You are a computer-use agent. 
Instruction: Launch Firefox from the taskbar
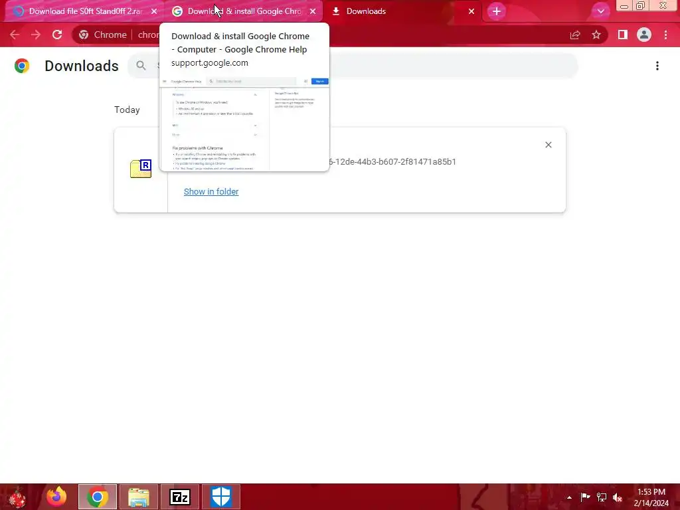56,497
